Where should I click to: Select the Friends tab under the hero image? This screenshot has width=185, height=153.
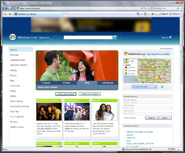pyautogui.click(x=46, y=83)
